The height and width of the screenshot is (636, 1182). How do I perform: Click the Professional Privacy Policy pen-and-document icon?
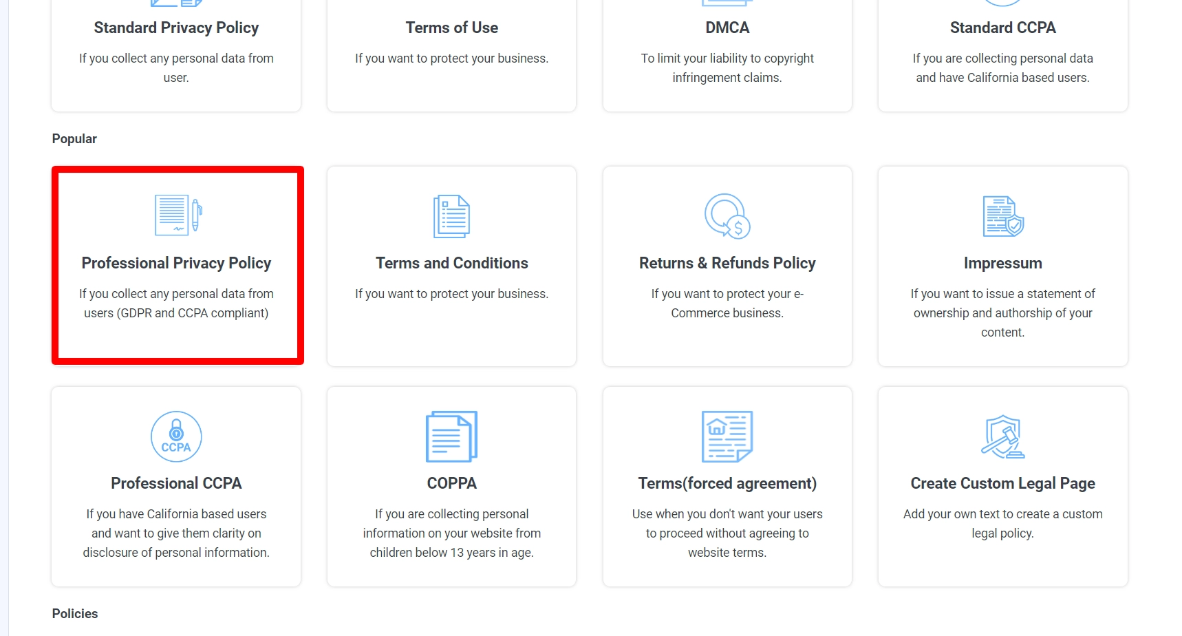[x=178, y=215]
